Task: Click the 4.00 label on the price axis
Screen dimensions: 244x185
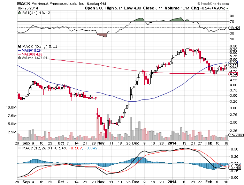Action: click(x=234, y=85)
